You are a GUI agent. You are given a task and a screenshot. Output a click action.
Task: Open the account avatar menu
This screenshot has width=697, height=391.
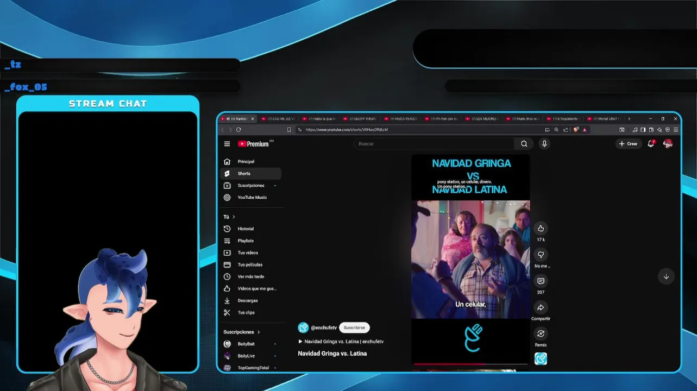[668, 144]
